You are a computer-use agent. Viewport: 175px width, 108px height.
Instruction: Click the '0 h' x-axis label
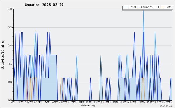(x=13, y=102)
